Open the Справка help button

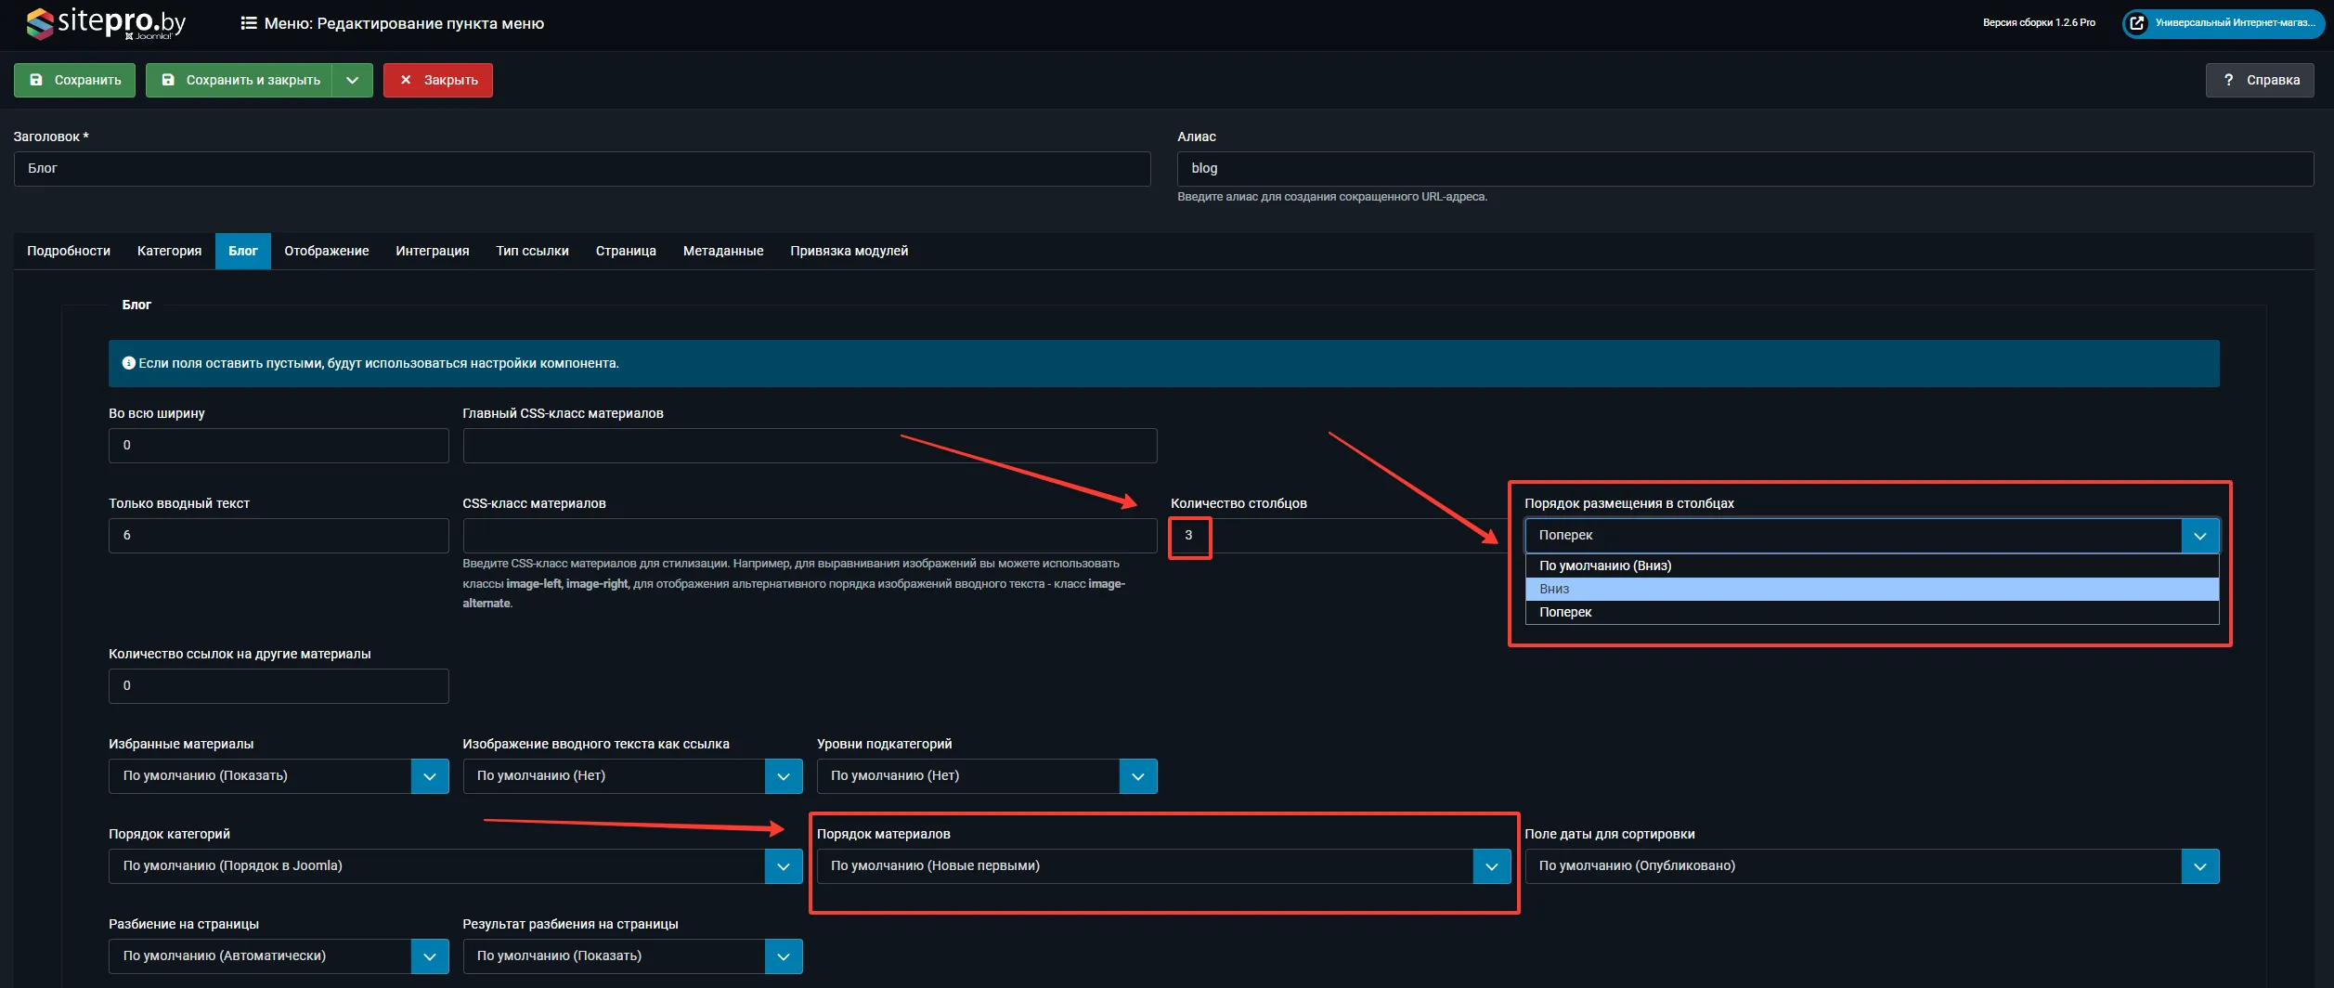(x=2259, y=81)
